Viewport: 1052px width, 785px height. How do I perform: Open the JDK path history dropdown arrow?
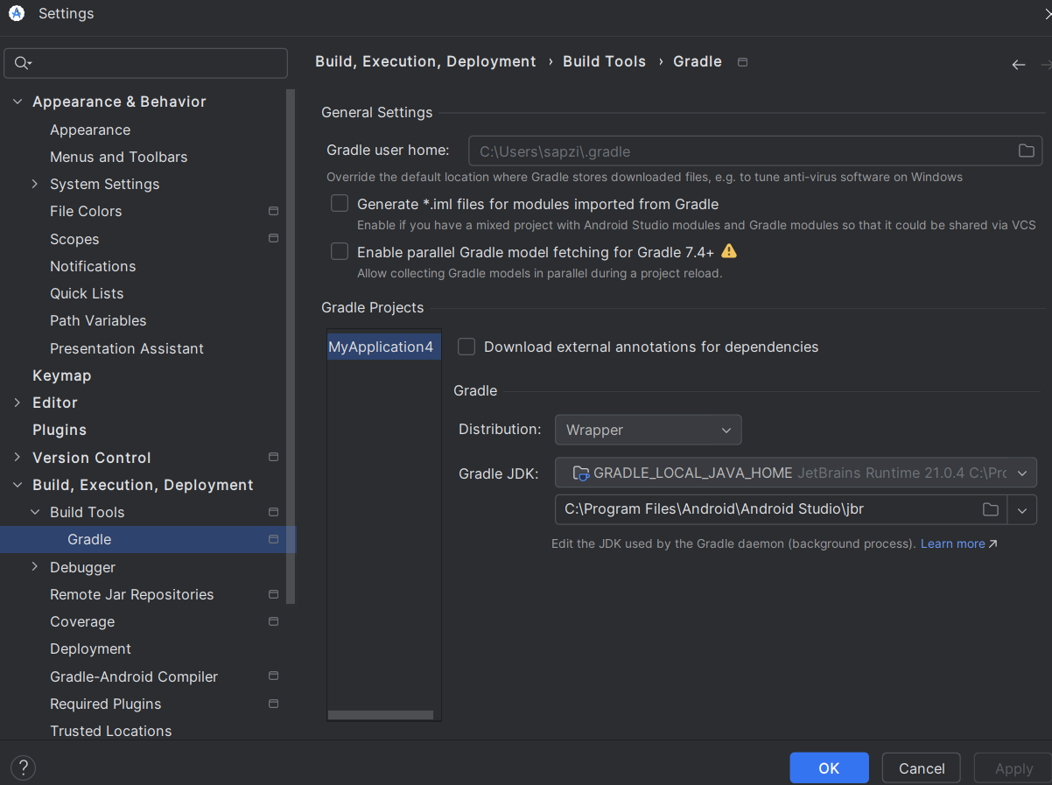(1022, 510)
